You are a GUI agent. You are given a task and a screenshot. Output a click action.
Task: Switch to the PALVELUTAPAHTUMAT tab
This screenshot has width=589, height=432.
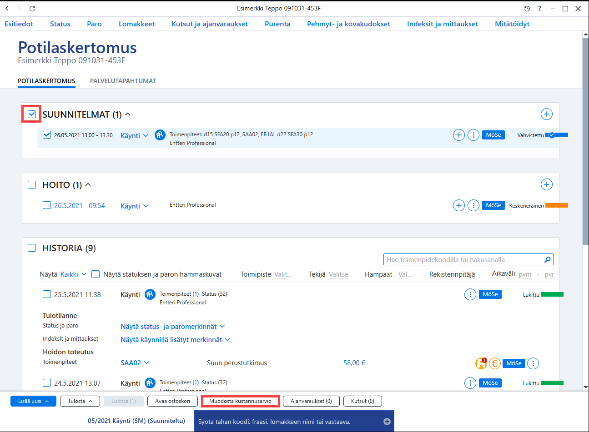pos(123,81)
